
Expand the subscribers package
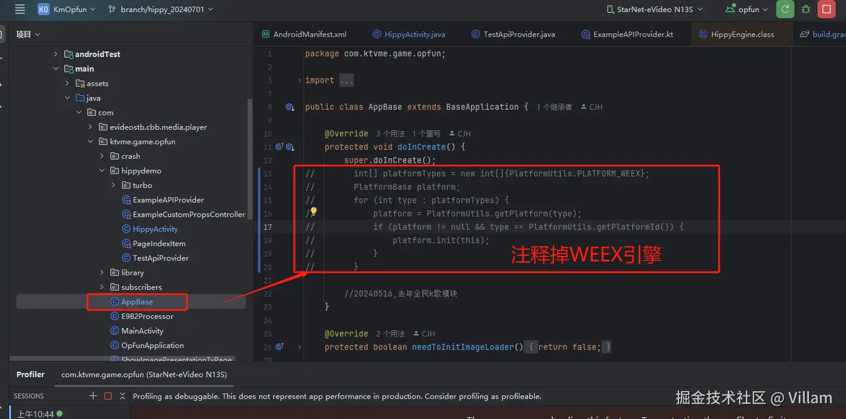point(102,287)
